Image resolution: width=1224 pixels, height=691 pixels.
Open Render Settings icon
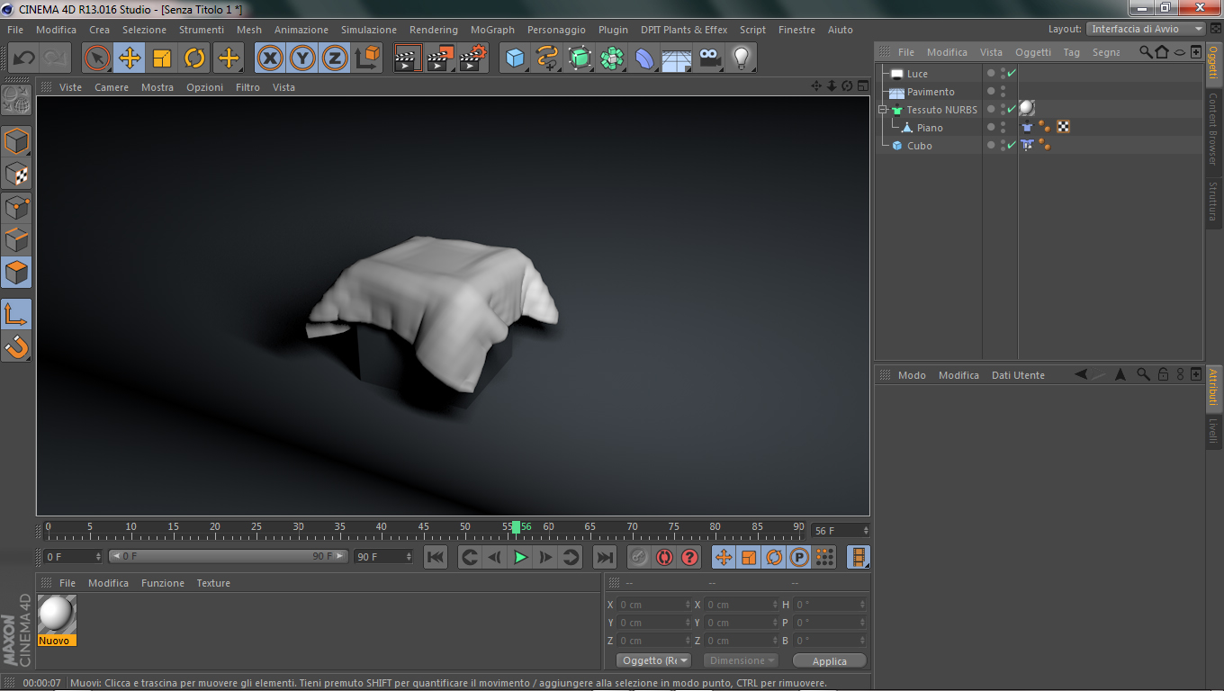[473, 58]
